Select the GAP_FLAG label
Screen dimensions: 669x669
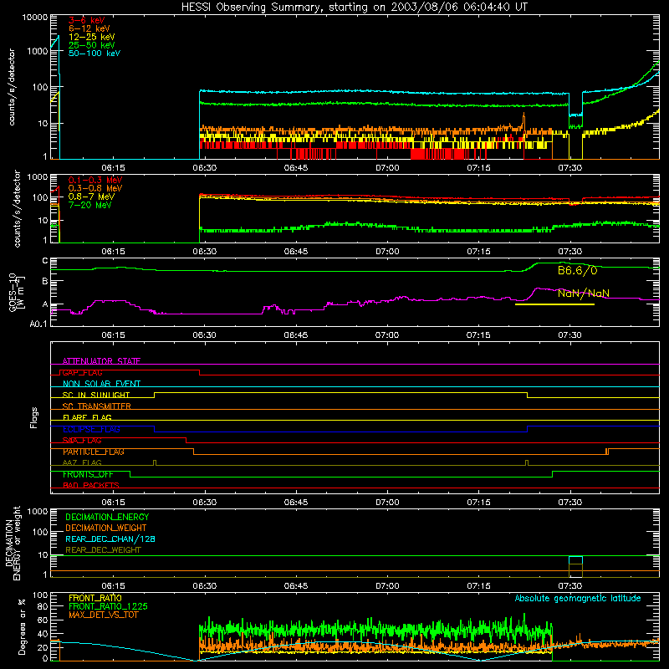click(82, 372)
